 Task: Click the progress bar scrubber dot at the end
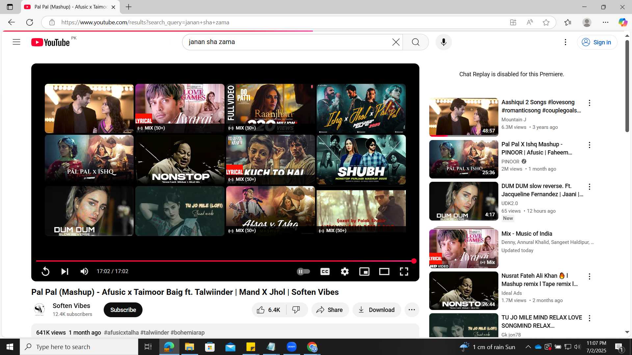(414, 261)
